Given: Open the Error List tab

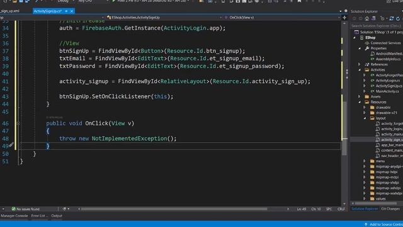Looking at the screenshot, I should [39, 216].
